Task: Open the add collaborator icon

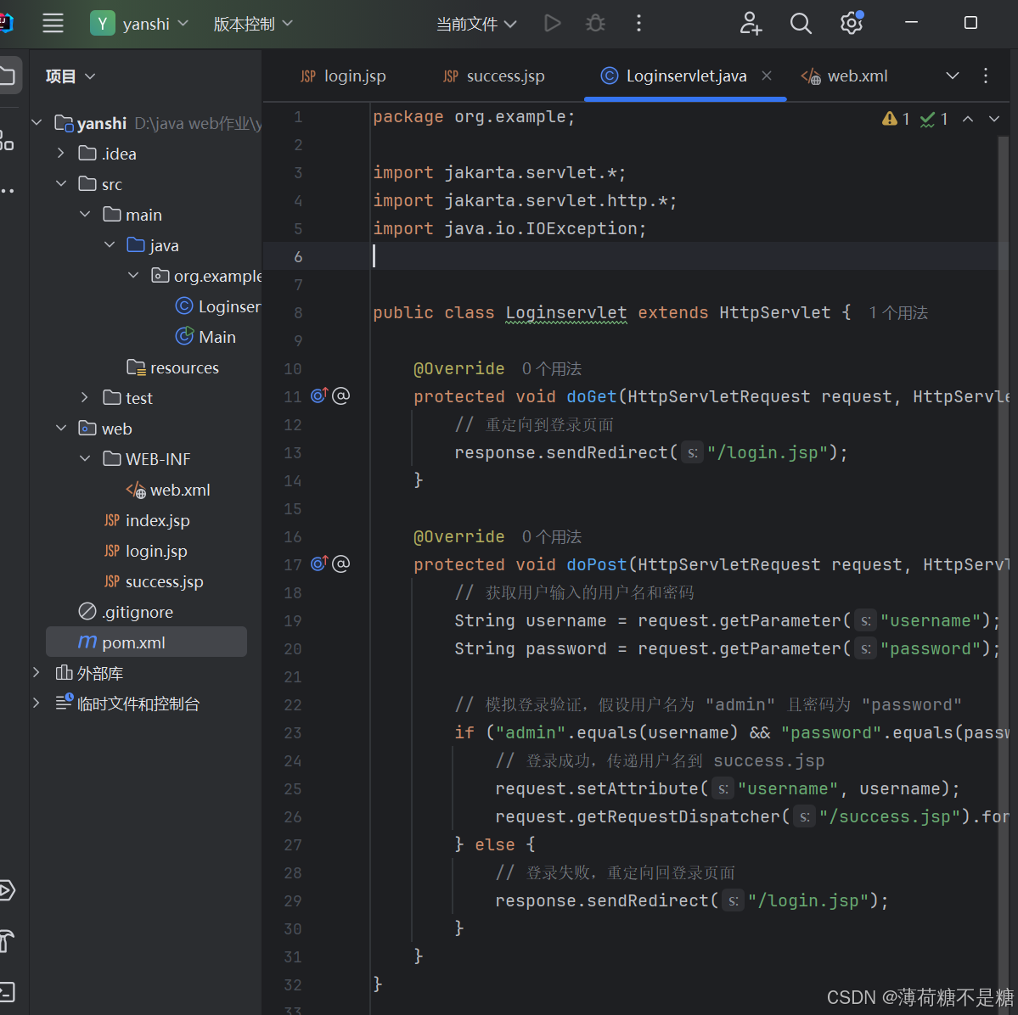Action: pyautogui.click(x=751, y=24)
